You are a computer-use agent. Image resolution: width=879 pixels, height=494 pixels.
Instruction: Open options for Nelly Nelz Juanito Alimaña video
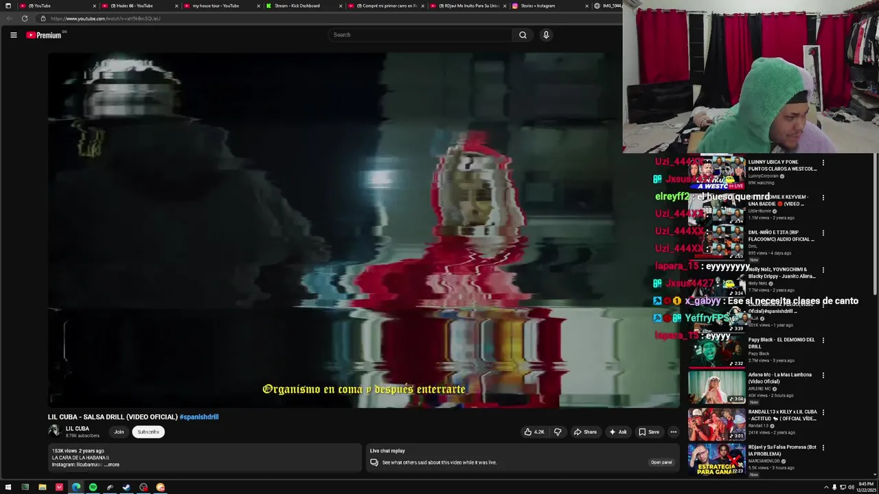[823, 270]
